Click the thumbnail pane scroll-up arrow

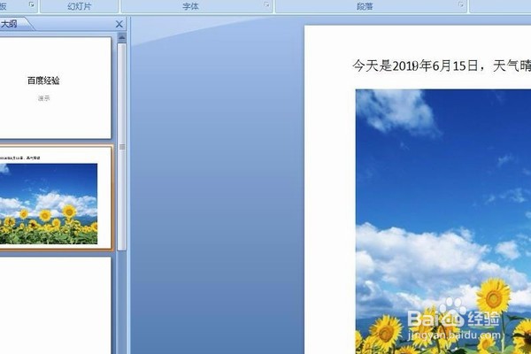click(x=122, y=37)
